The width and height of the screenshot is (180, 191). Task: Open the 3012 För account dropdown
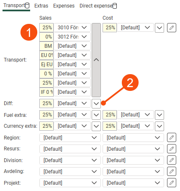click(72, 37)
